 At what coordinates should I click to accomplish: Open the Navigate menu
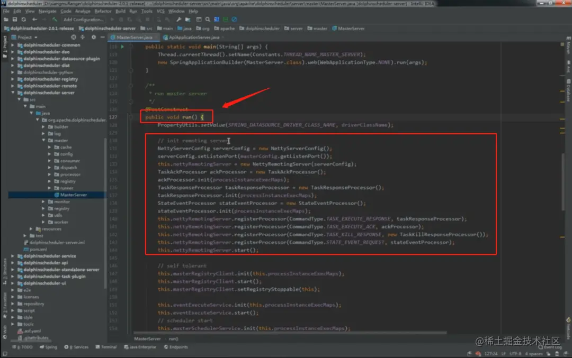(x=48, y=11)
